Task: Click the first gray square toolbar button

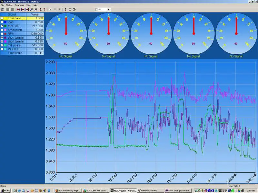Action: click(x=8, y=10)
